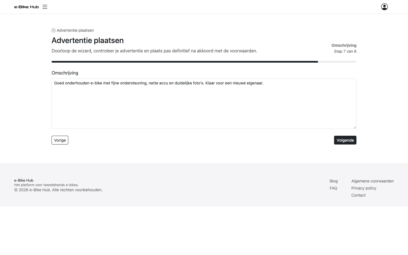Open the FAQ footer link
This screenshot has height=255, width=408.
pyautogui.click(x=333, y=188)
